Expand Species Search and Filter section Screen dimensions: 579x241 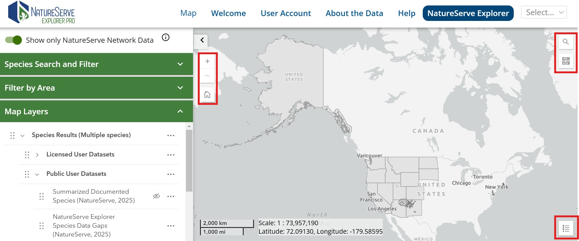[96, 64]
